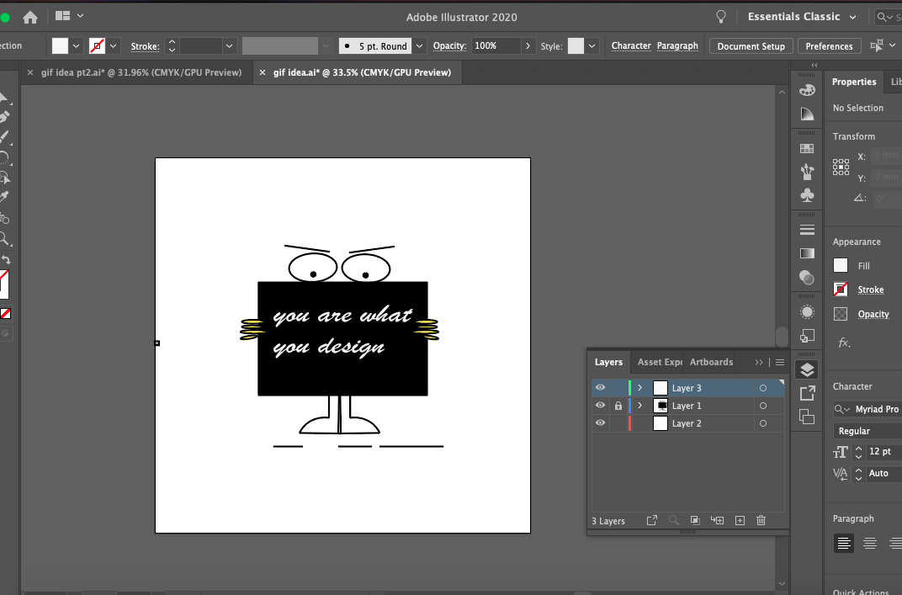
Task: Click the Document Setup button
Action: coord(751,46)
